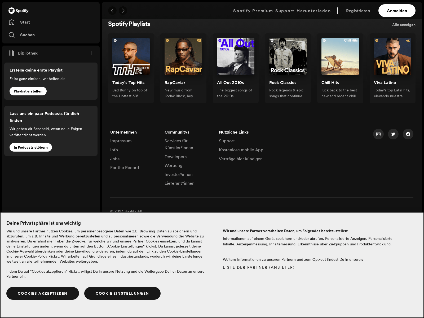
Task: Open Spotify's Instagram page icon
Action: point(378,134)
